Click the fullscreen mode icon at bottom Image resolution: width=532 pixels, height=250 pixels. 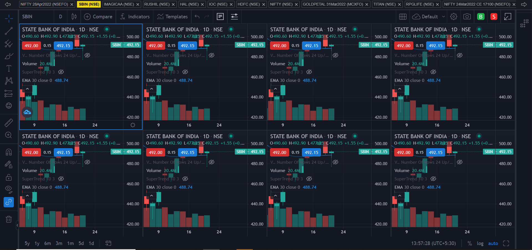(x=506, y=243)
